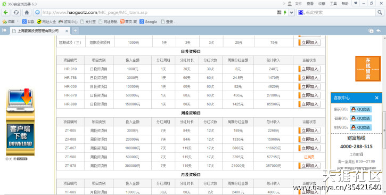386x195 pixels.
Task: Open the user account avatar icon
Action: pyautogui.click(x=290, y=4)
